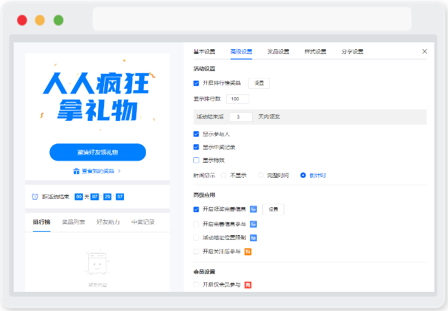Click the chevron arrow after 查看我的奖品

(119, 171)
